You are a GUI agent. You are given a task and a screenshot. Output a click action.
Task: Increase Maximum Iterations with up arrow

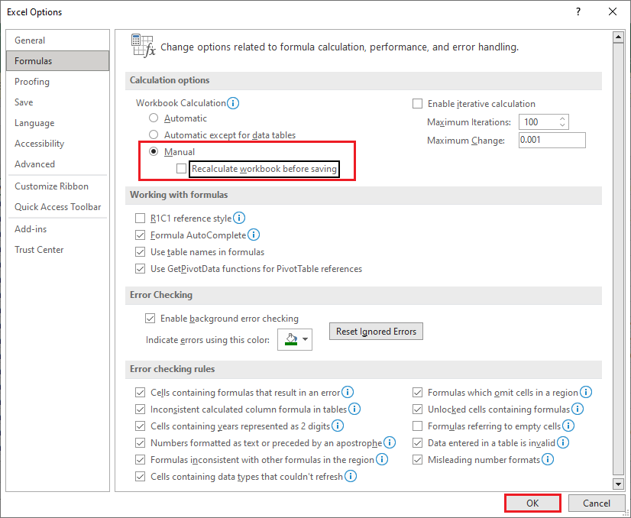pos(562,118)
